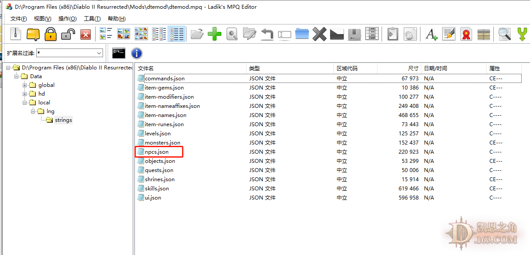Select quests.json file
The width and height of the screenshot is (530, 255).
[x=159, y=170]
